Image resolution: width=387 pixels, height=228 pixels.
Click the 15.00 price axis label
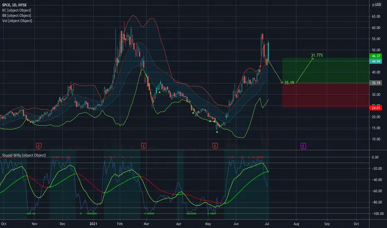(376, 128)
